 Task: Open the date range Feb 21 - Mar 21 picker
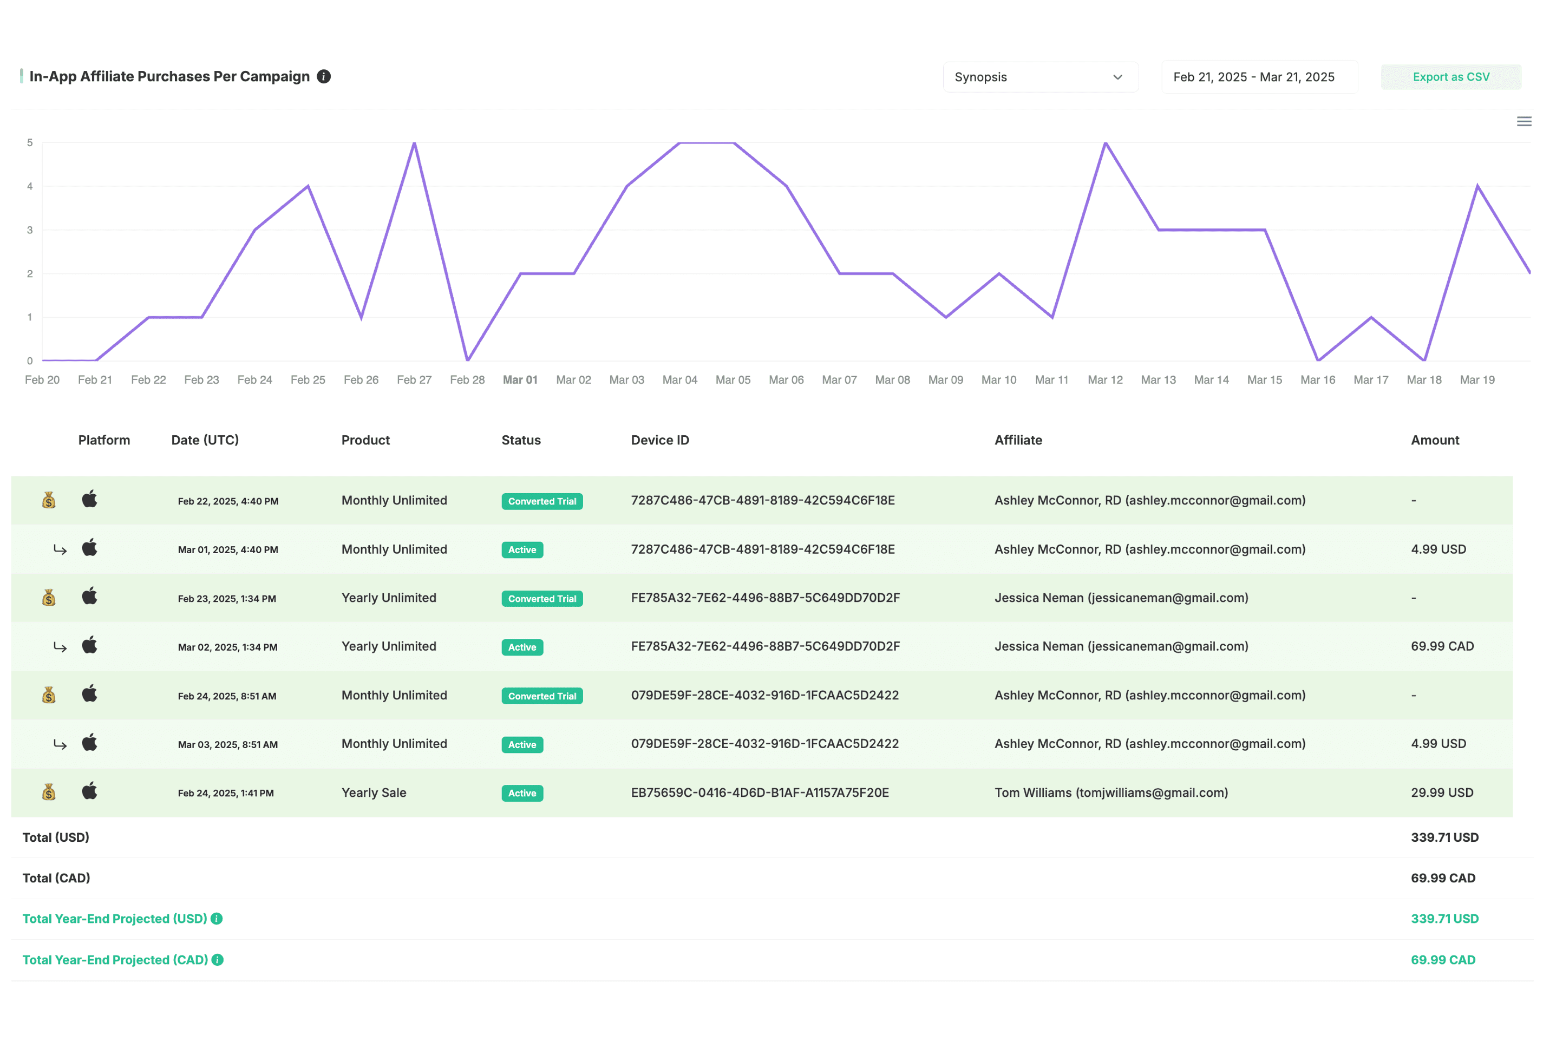[1259, 77]
